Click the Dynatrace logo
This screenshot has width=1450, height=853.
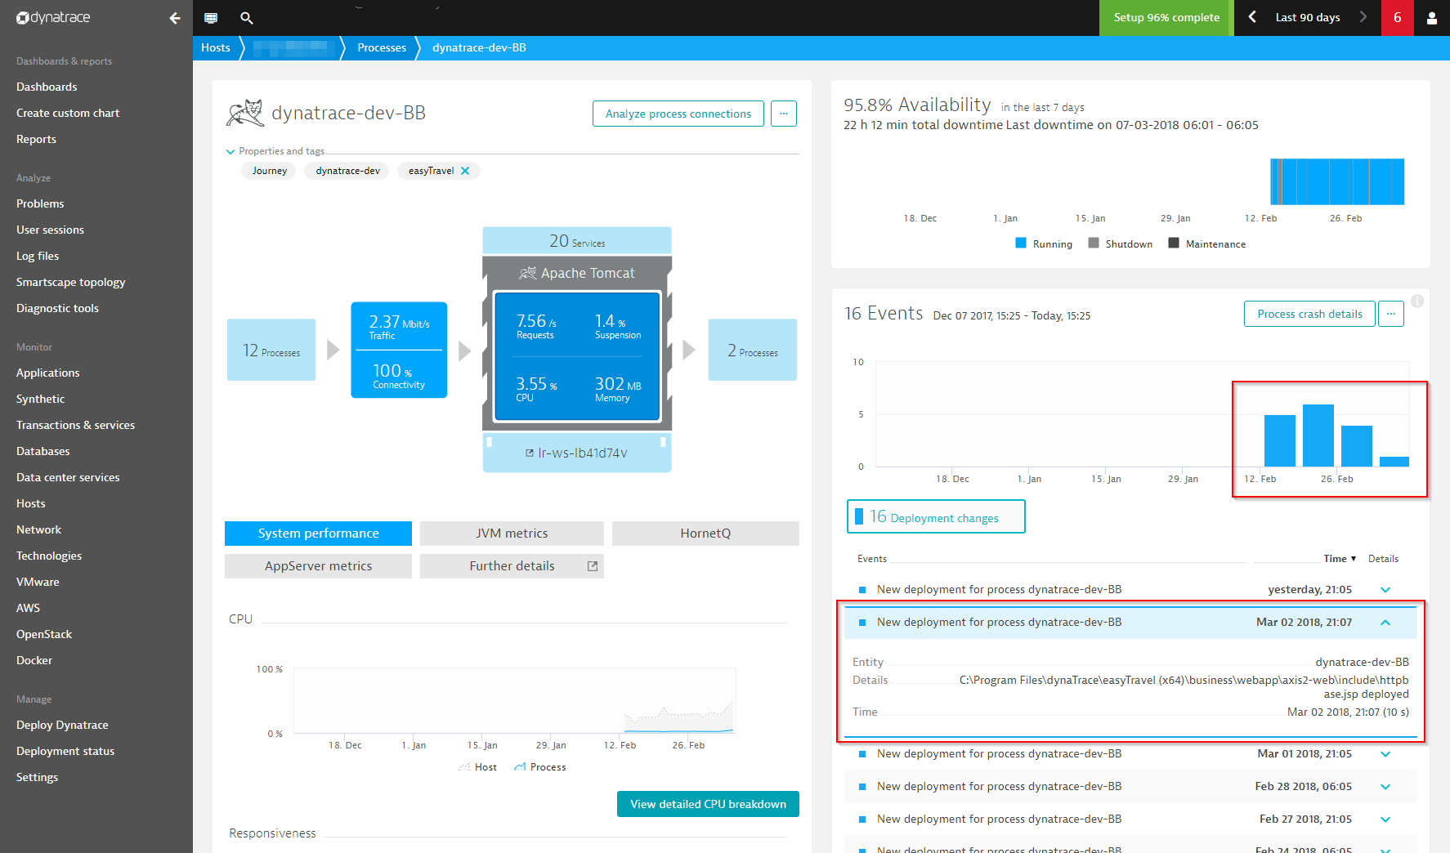[x=53, y=18]
